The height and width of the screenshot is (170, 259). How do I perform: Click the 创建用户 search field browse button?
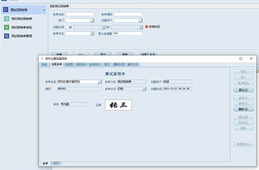(141, 20)
